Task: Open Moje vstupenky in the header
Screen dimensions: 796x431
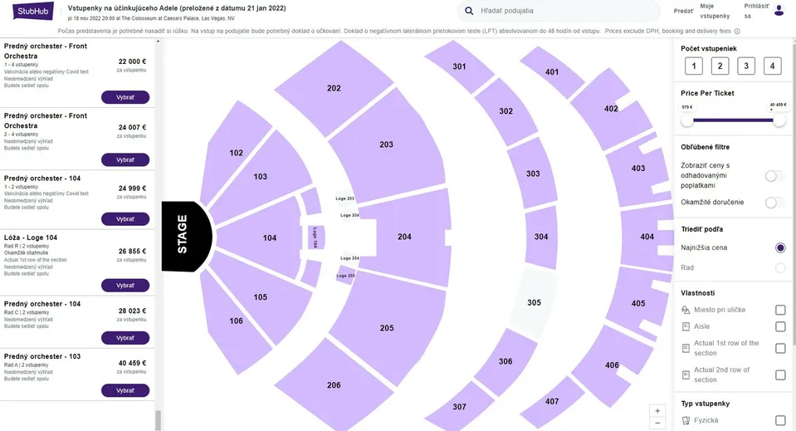Action: pos(715,11)
